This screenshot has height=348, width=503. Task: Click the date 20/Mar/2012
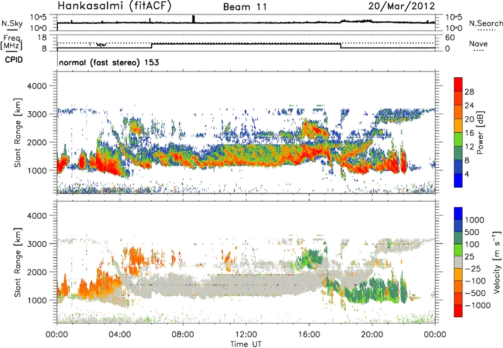coord(402,6)
